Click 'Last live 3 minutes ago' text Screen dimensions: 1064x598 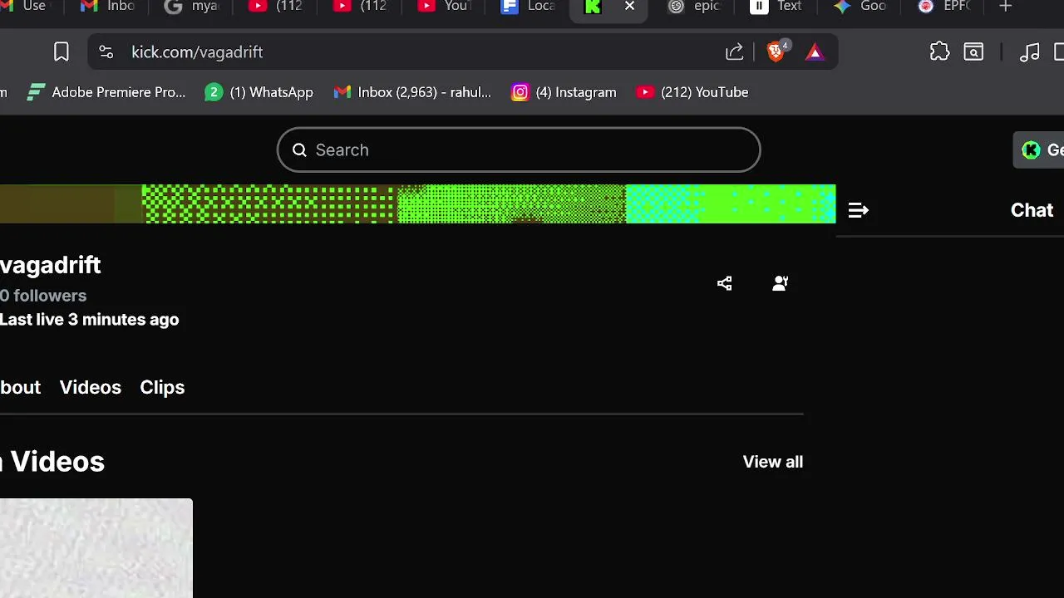coord(89,320)
